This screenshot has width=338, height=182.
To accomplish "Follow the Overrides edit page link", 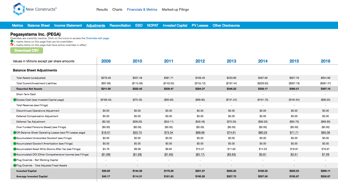I will point(98,38).
